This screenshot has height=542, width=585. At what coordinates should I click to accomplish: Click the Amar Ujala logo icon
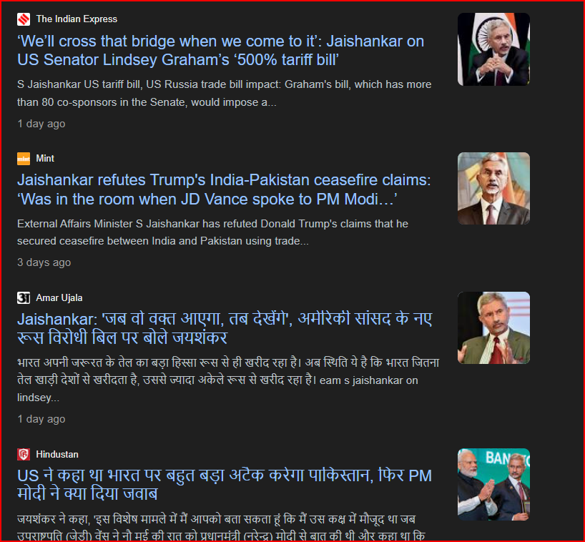24,297
